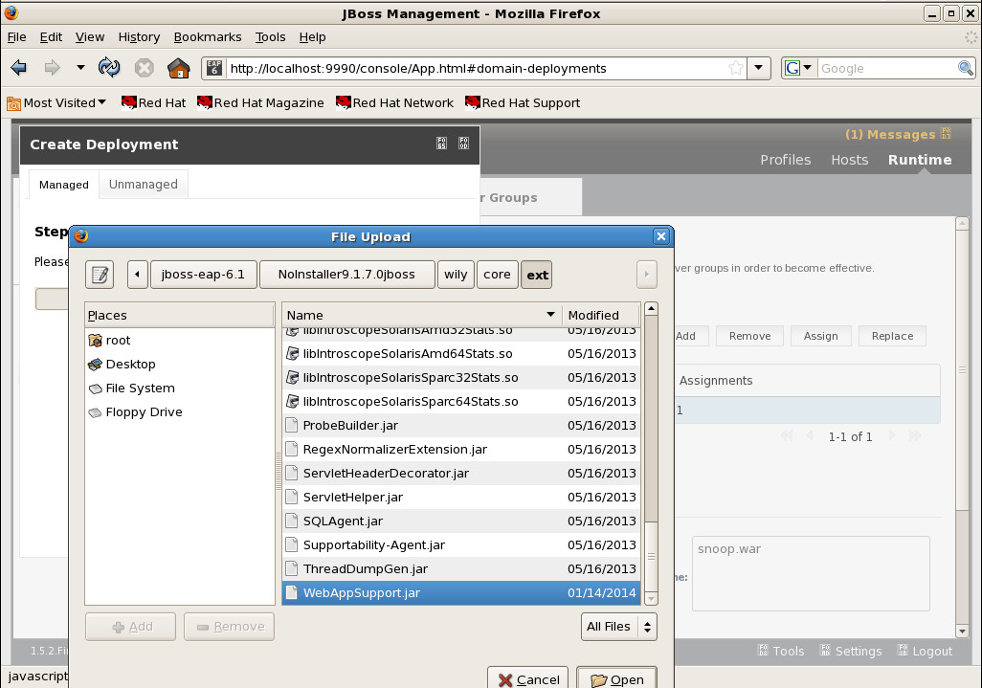This screenshot has width=982, height=688.
Task: Click the search magnifier icon
Action: 965,68
